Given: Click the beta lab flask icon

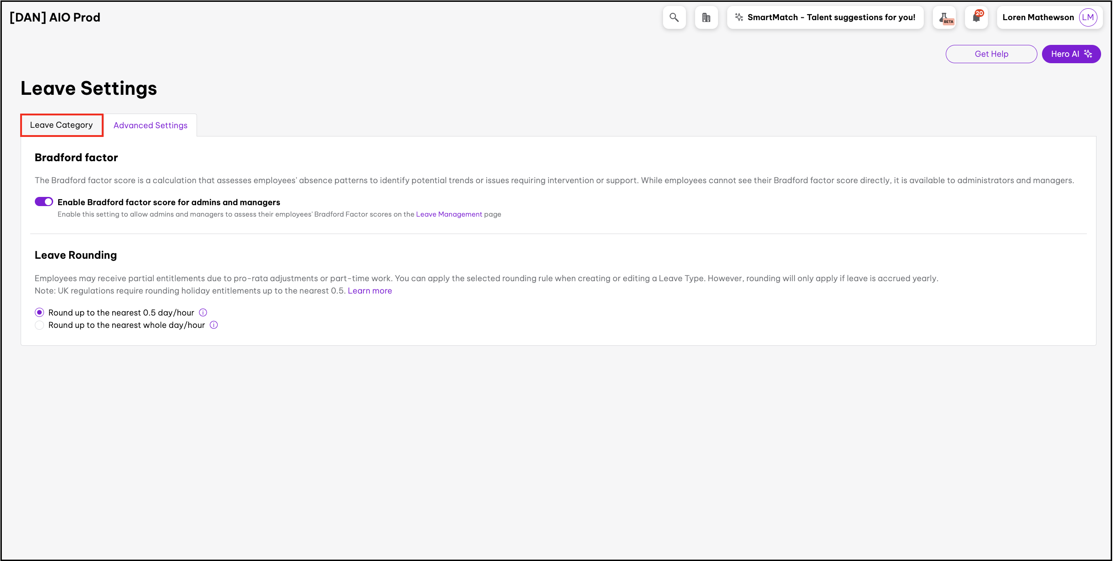Looking at the screenshot, I should (944, 17).
